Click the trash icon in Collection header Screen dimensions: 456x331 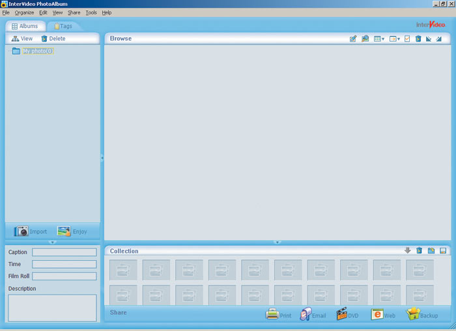tap(419, 250)
